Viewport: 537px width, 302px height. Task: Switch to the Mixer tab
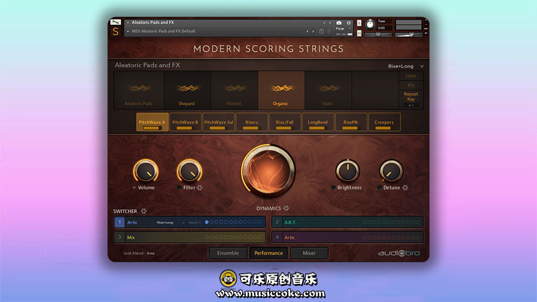[309, 253]
